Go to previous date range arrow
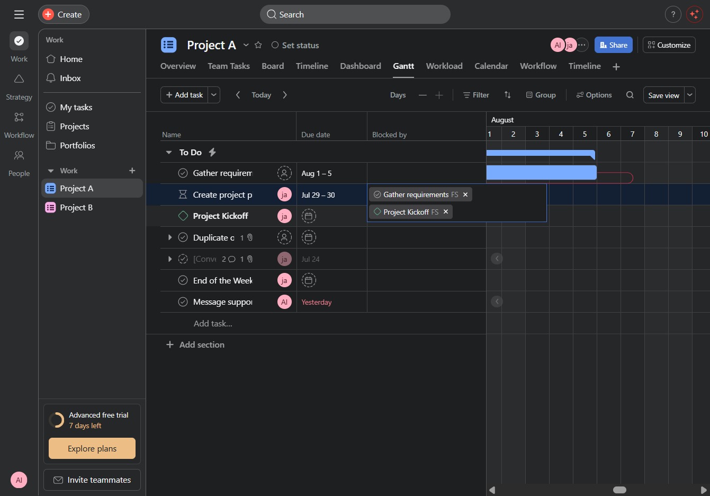Viewport: 710px width, 496px height. pos(238,95)
